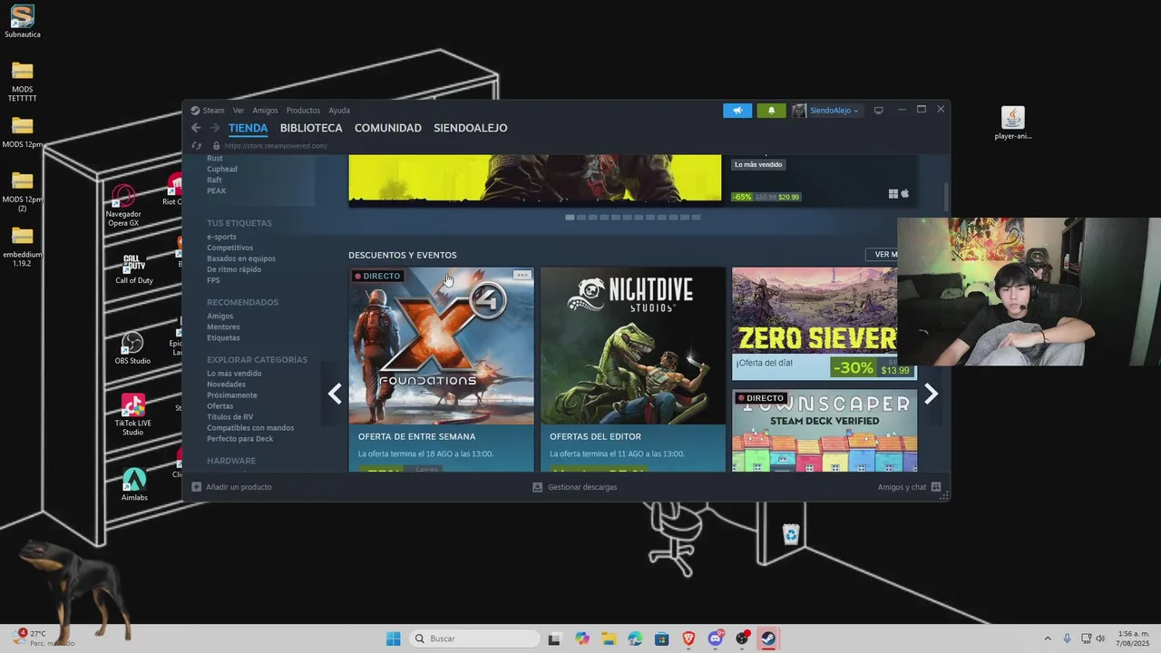Click the Steam announcements megaphone button
This screenshot has width=1161, height=653.
737,111
